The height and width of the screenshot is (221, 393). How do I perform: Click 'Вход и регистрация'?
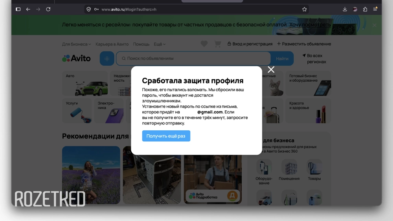(x=250, y=44)
